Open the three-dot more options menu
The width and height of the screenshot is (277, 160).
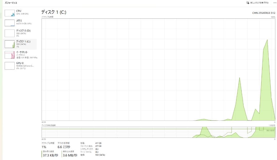275,3
